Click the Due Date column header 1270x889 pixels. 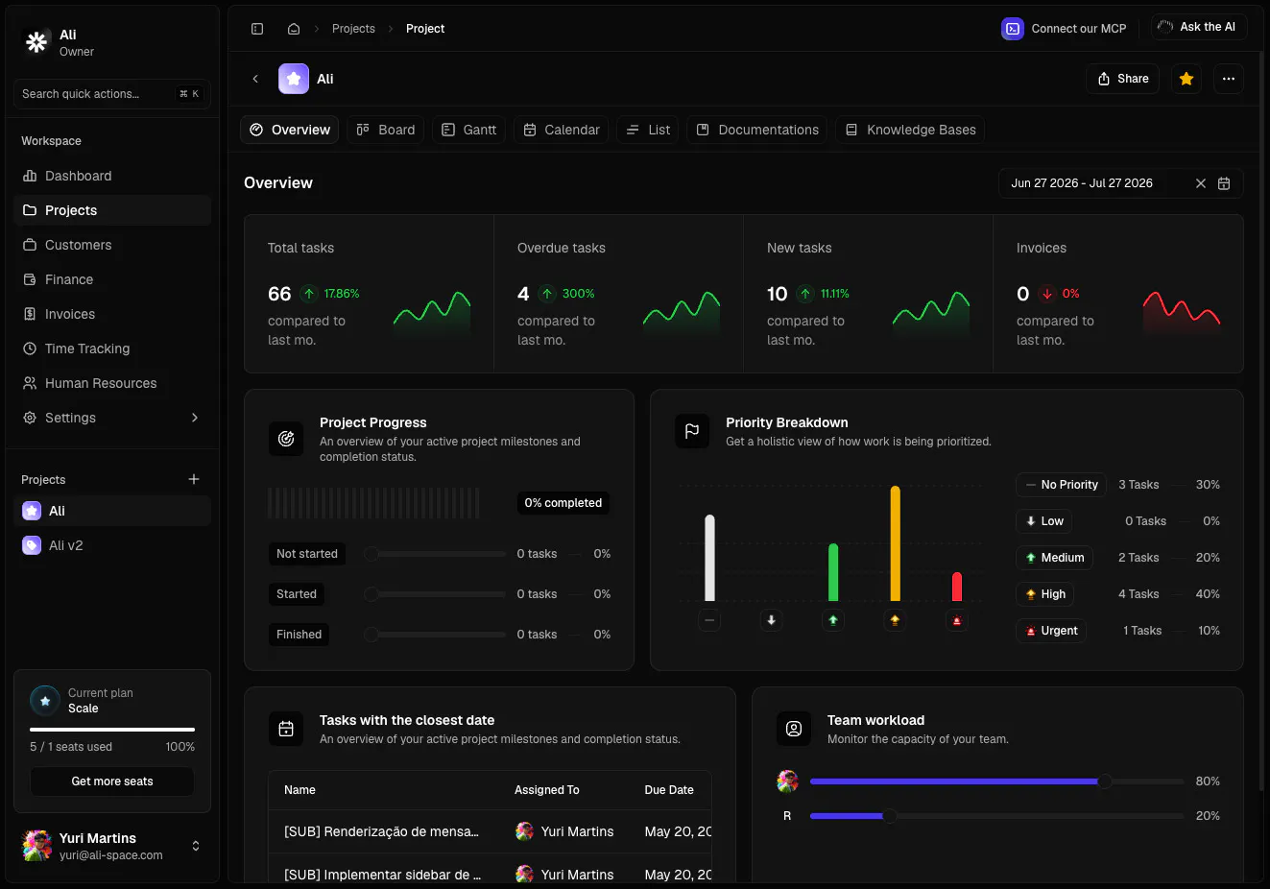pos(669,790)
